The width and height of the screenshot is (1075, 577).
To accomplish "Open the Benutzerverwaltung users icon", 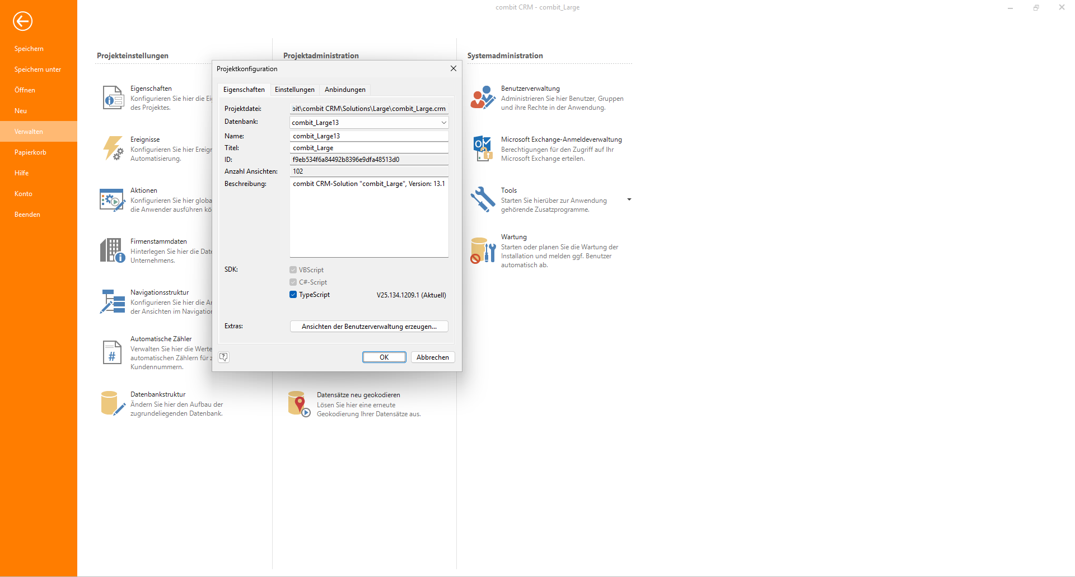I will click(482, 97).
